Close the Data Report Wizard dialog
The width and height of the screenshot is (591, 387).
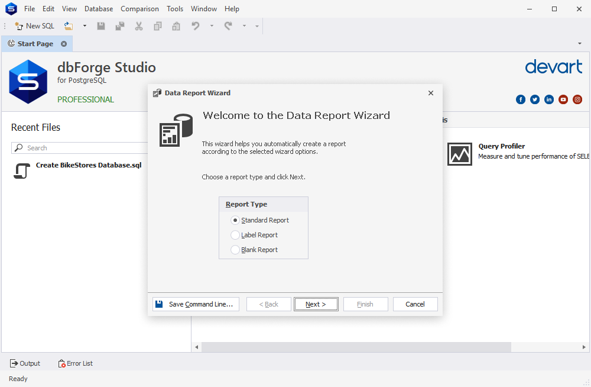pos(431,93)
